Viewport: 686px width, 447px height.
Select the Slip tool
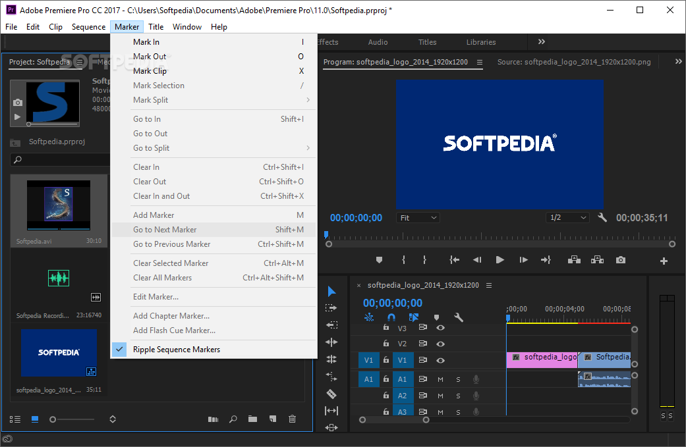(x=331, y=411)
